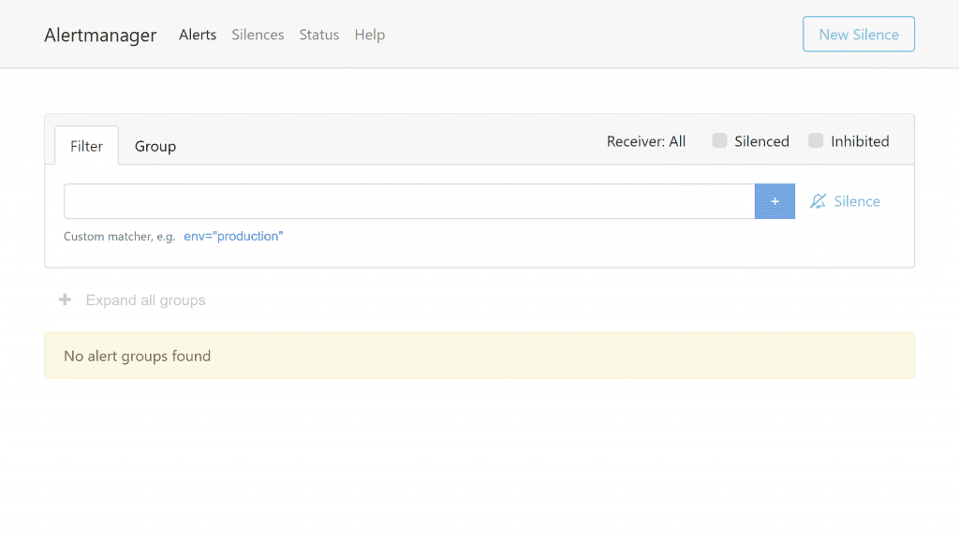959x539 pixels.
Task: Open the Receiver: All selector
Action: pyautogui.click(x=646, y=141)
